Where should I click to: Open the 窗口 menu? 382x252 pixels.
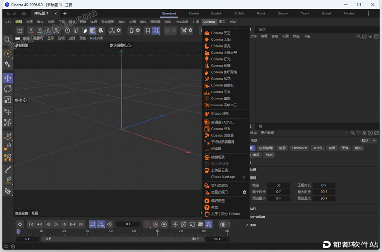pyautogui.click(x=222, y=22)
